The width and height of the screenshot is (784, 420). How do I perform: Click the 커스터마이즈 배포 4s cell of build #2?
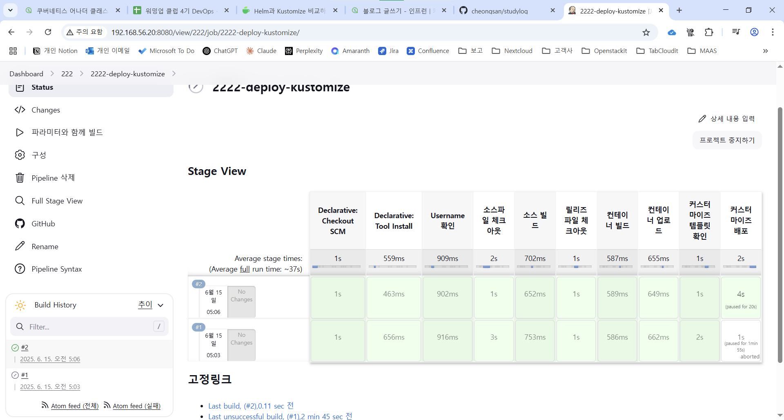(x=740, y=298)
